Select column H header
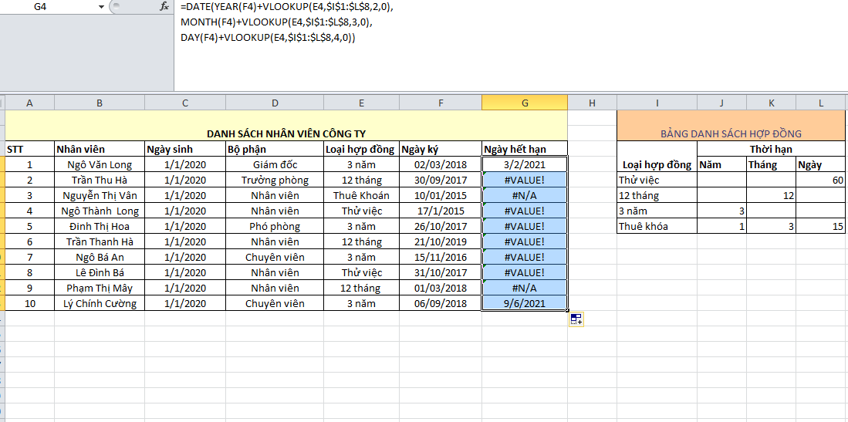This screenshot has width=848, height=422. (x=592, y=103)
